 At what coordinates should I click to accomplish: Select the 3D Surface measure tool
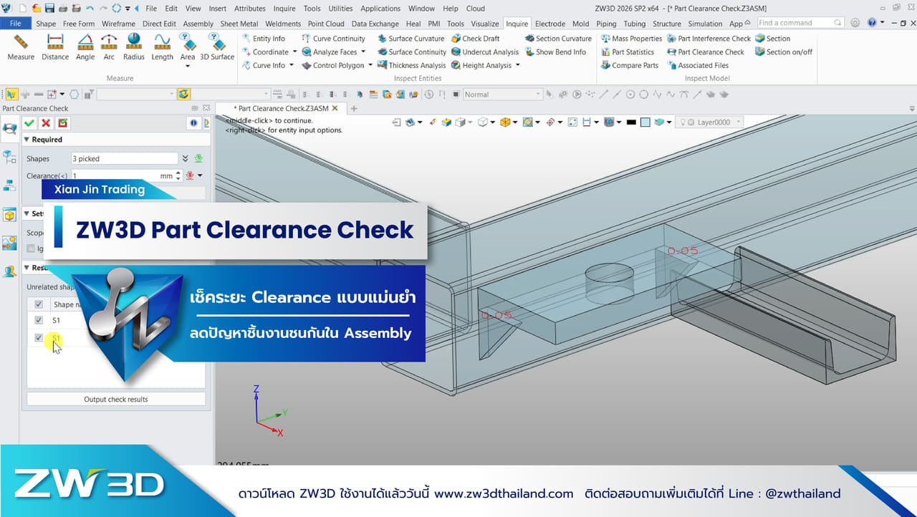217,47
